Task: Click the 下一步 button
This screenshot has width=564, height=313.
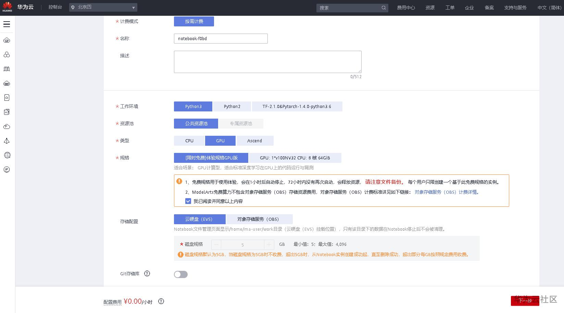Action: click(x=525, y=301)
